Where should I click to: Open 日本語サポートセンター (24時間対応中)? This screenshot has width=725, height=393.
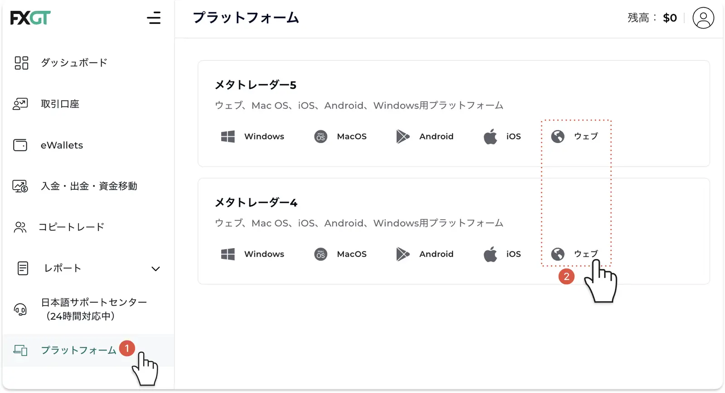click(94, 309)
